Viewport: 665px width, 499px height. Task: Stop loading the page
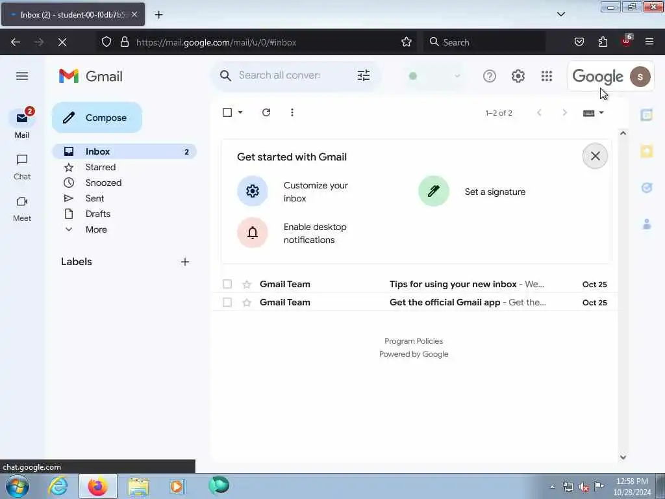(62, 42)
